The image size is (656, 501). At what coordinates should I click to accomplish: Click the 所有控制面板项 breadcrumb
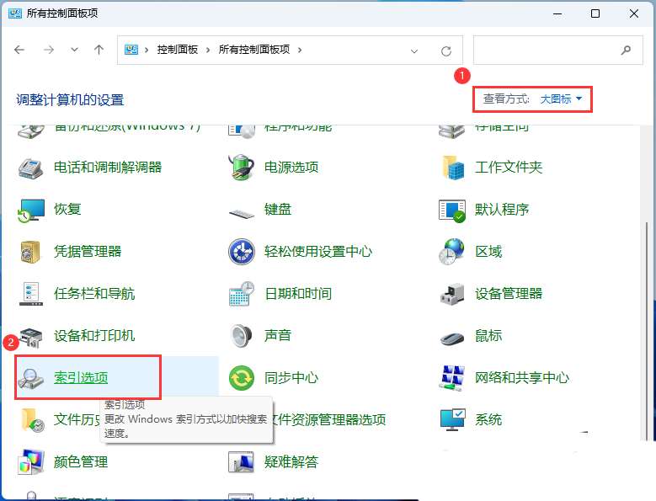pyautogui.click(x=254, y=50)
